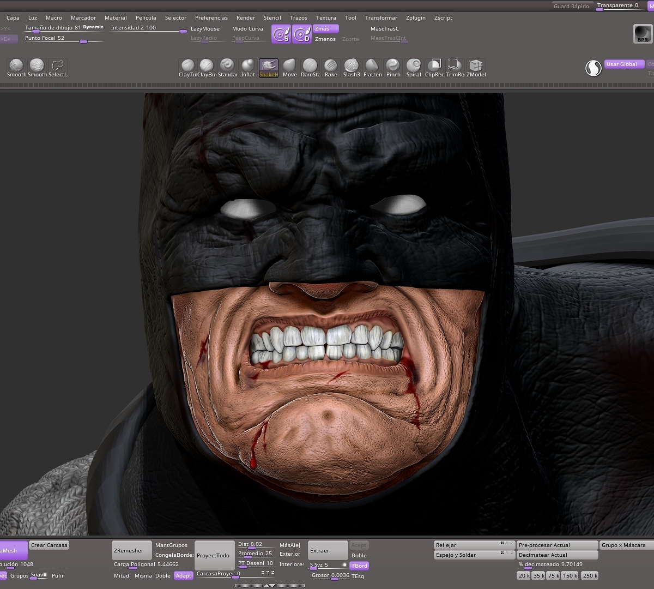Toggle Zmenos sculpt mode

[325, 39]
